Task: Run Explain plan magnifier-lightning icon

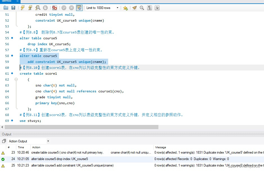Action: [x=38, y=8]
